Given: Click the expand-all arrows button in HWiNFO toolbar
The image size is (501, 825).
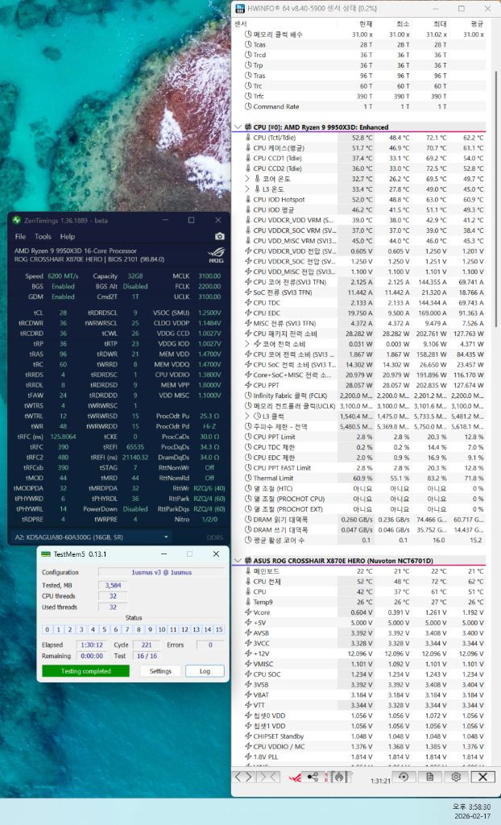Looking at the screenshot, I should [244, 777].
